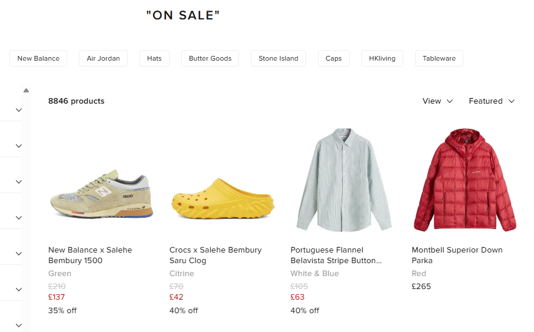View the striped Portuguese Flannel shirt image
Screen dimensions: 534x332
pos(344,180)
